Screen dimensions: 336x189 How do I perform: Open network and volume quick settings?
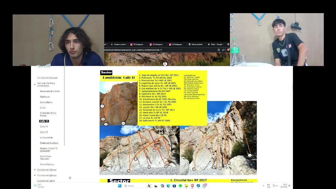pyautogui.click(x=275, y=186)
